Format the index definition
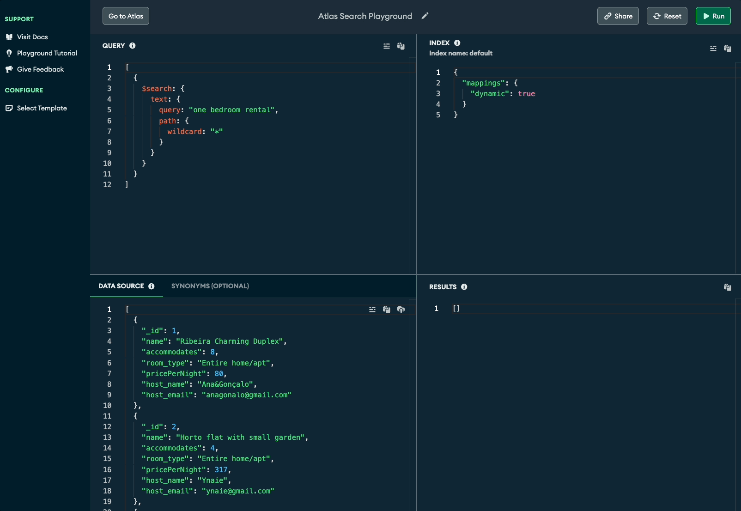The image size is (741, 511). point(713,49)
